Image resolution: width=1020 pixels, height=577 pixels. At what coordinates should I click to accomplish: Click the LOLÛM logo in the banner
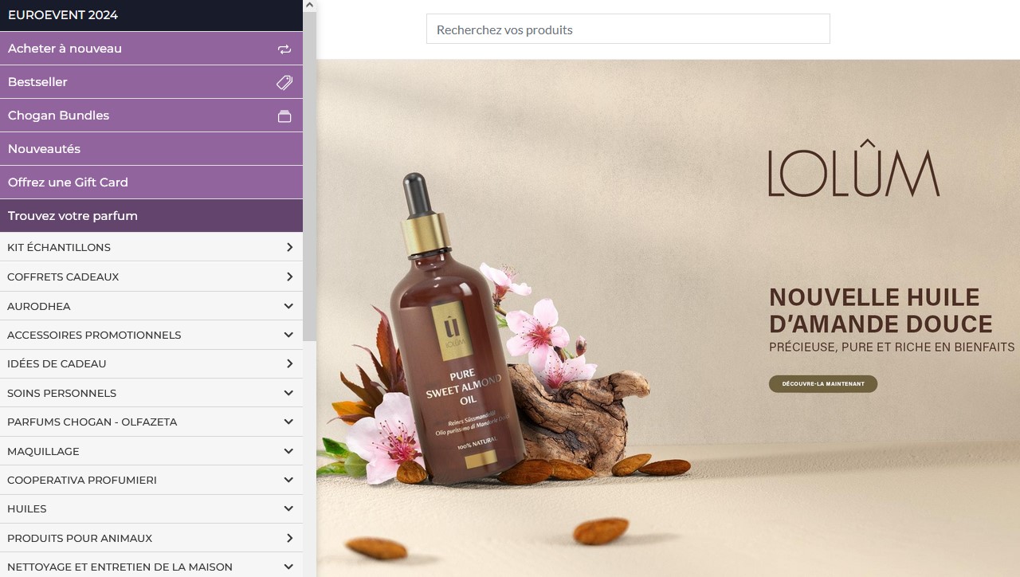854,168
